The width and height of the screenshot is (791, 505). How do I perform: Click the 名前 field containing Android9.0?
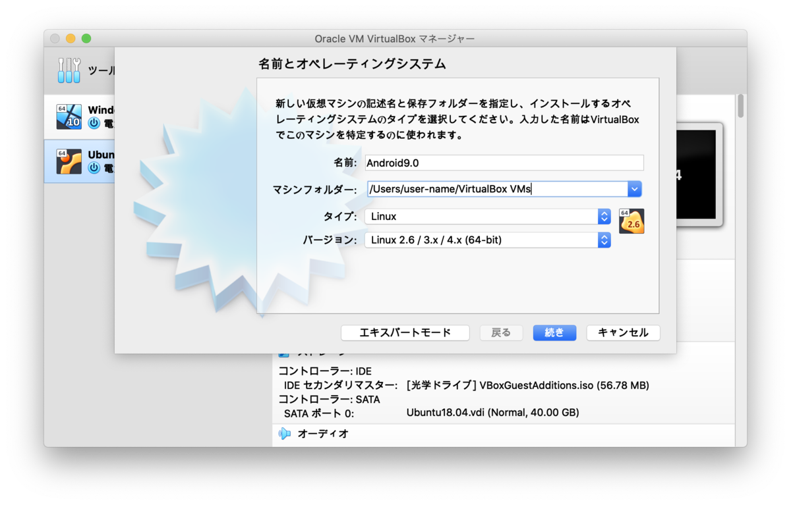click(x=504, y=163)
